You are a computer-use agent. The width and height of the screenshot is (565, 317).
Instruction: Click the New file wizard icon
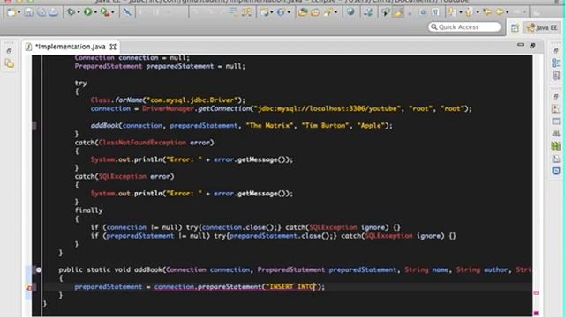tap(11, 12)
